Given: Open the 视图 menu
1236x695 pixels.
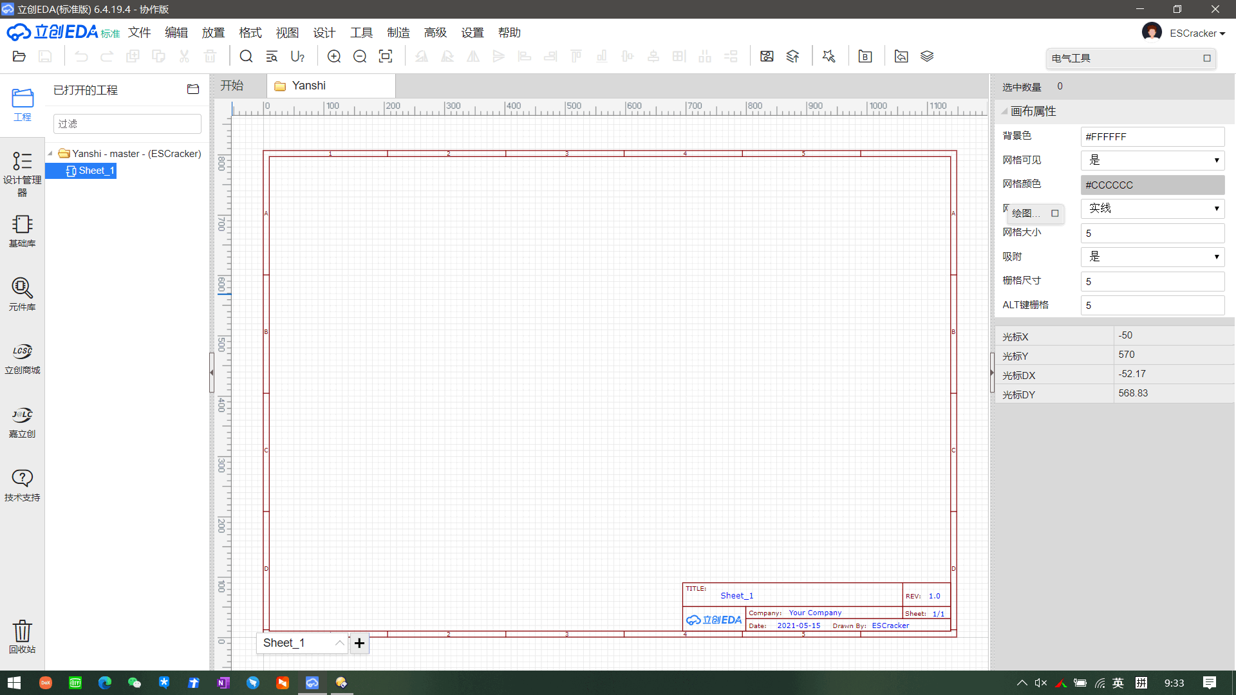Looking at the screenshot, I should click(287, 33).
